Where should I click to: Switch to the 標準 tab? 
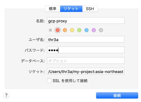pyautogui.click(x=53, y=9)
